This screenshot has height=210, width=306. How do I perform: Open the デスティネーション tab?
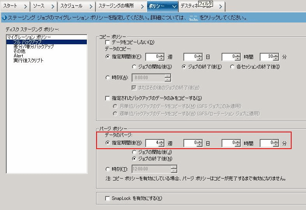pos(202,6)
